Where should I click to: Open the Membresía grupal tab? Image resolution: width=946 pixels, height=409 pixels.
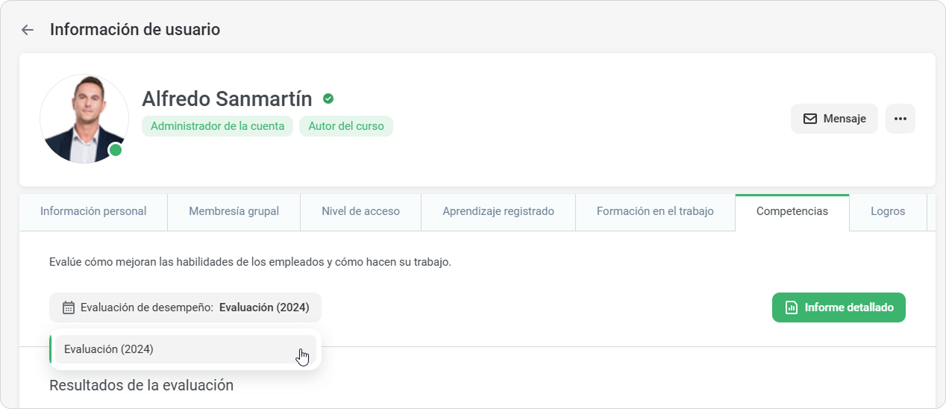[x=234, y=211]
